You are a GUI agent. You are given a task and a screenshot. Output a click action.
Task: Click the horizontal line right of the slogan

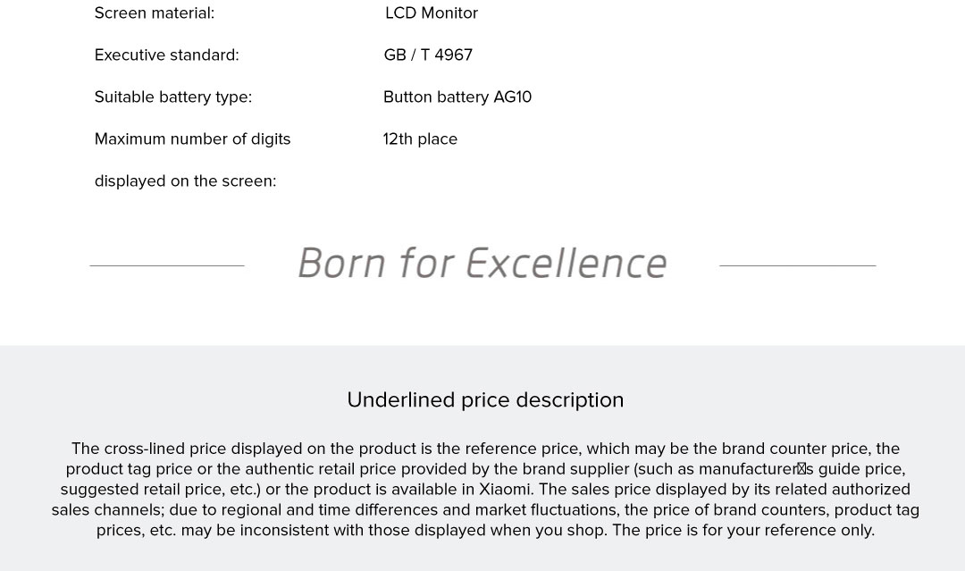point(797,265)
